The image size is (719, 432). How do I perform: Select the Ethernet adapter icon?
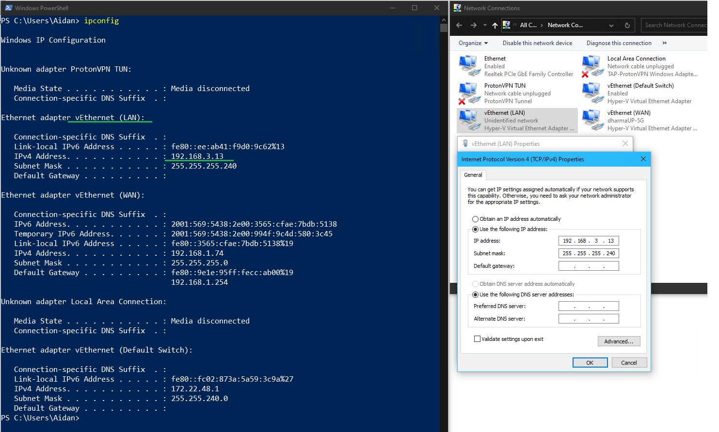point(469,66)
